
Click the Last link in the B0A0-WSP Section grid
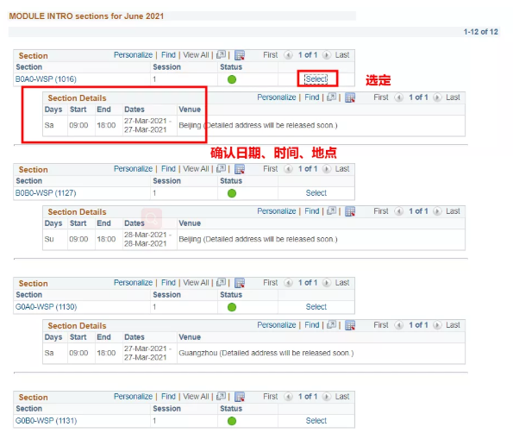[x=342, y=55]
